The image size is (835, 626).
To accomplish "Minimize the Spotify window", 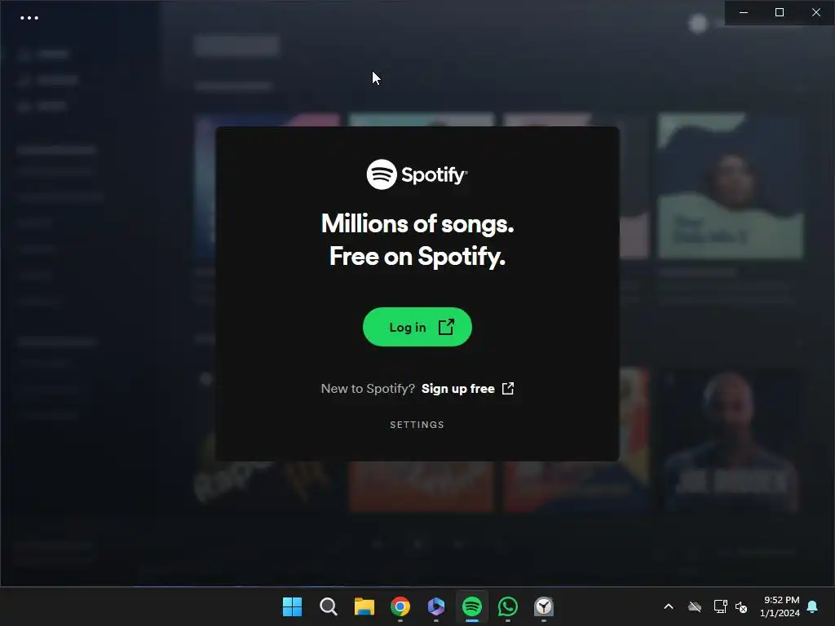I will coord(744,12).
